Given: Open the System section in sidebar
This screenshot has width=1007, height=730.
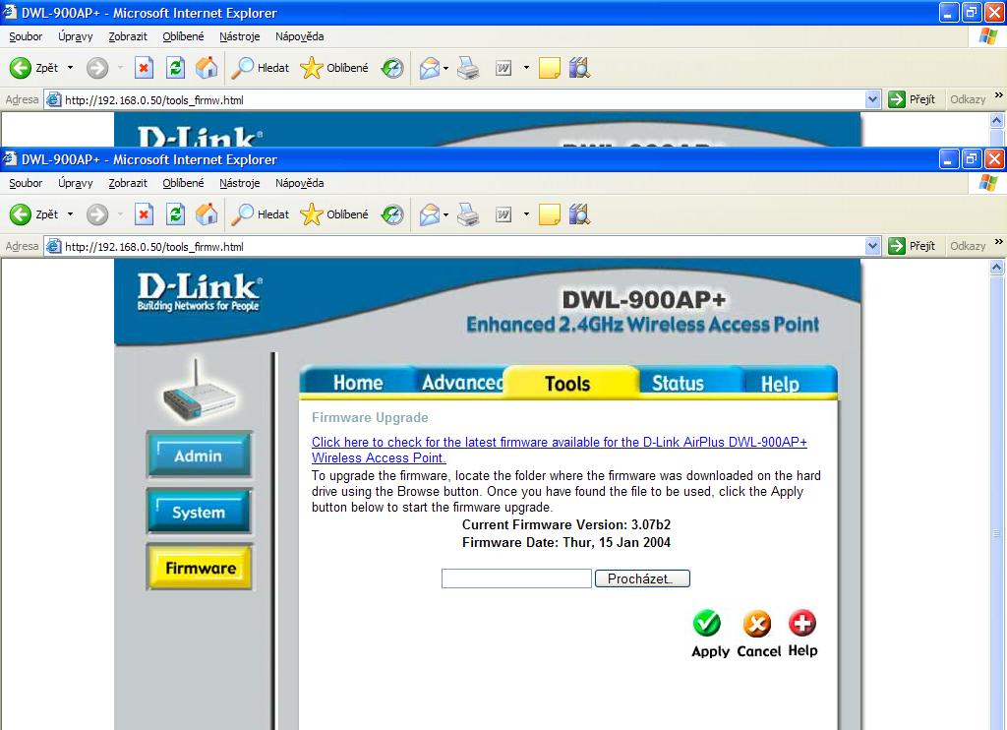Looking at the screenshot, I should 199,512.
